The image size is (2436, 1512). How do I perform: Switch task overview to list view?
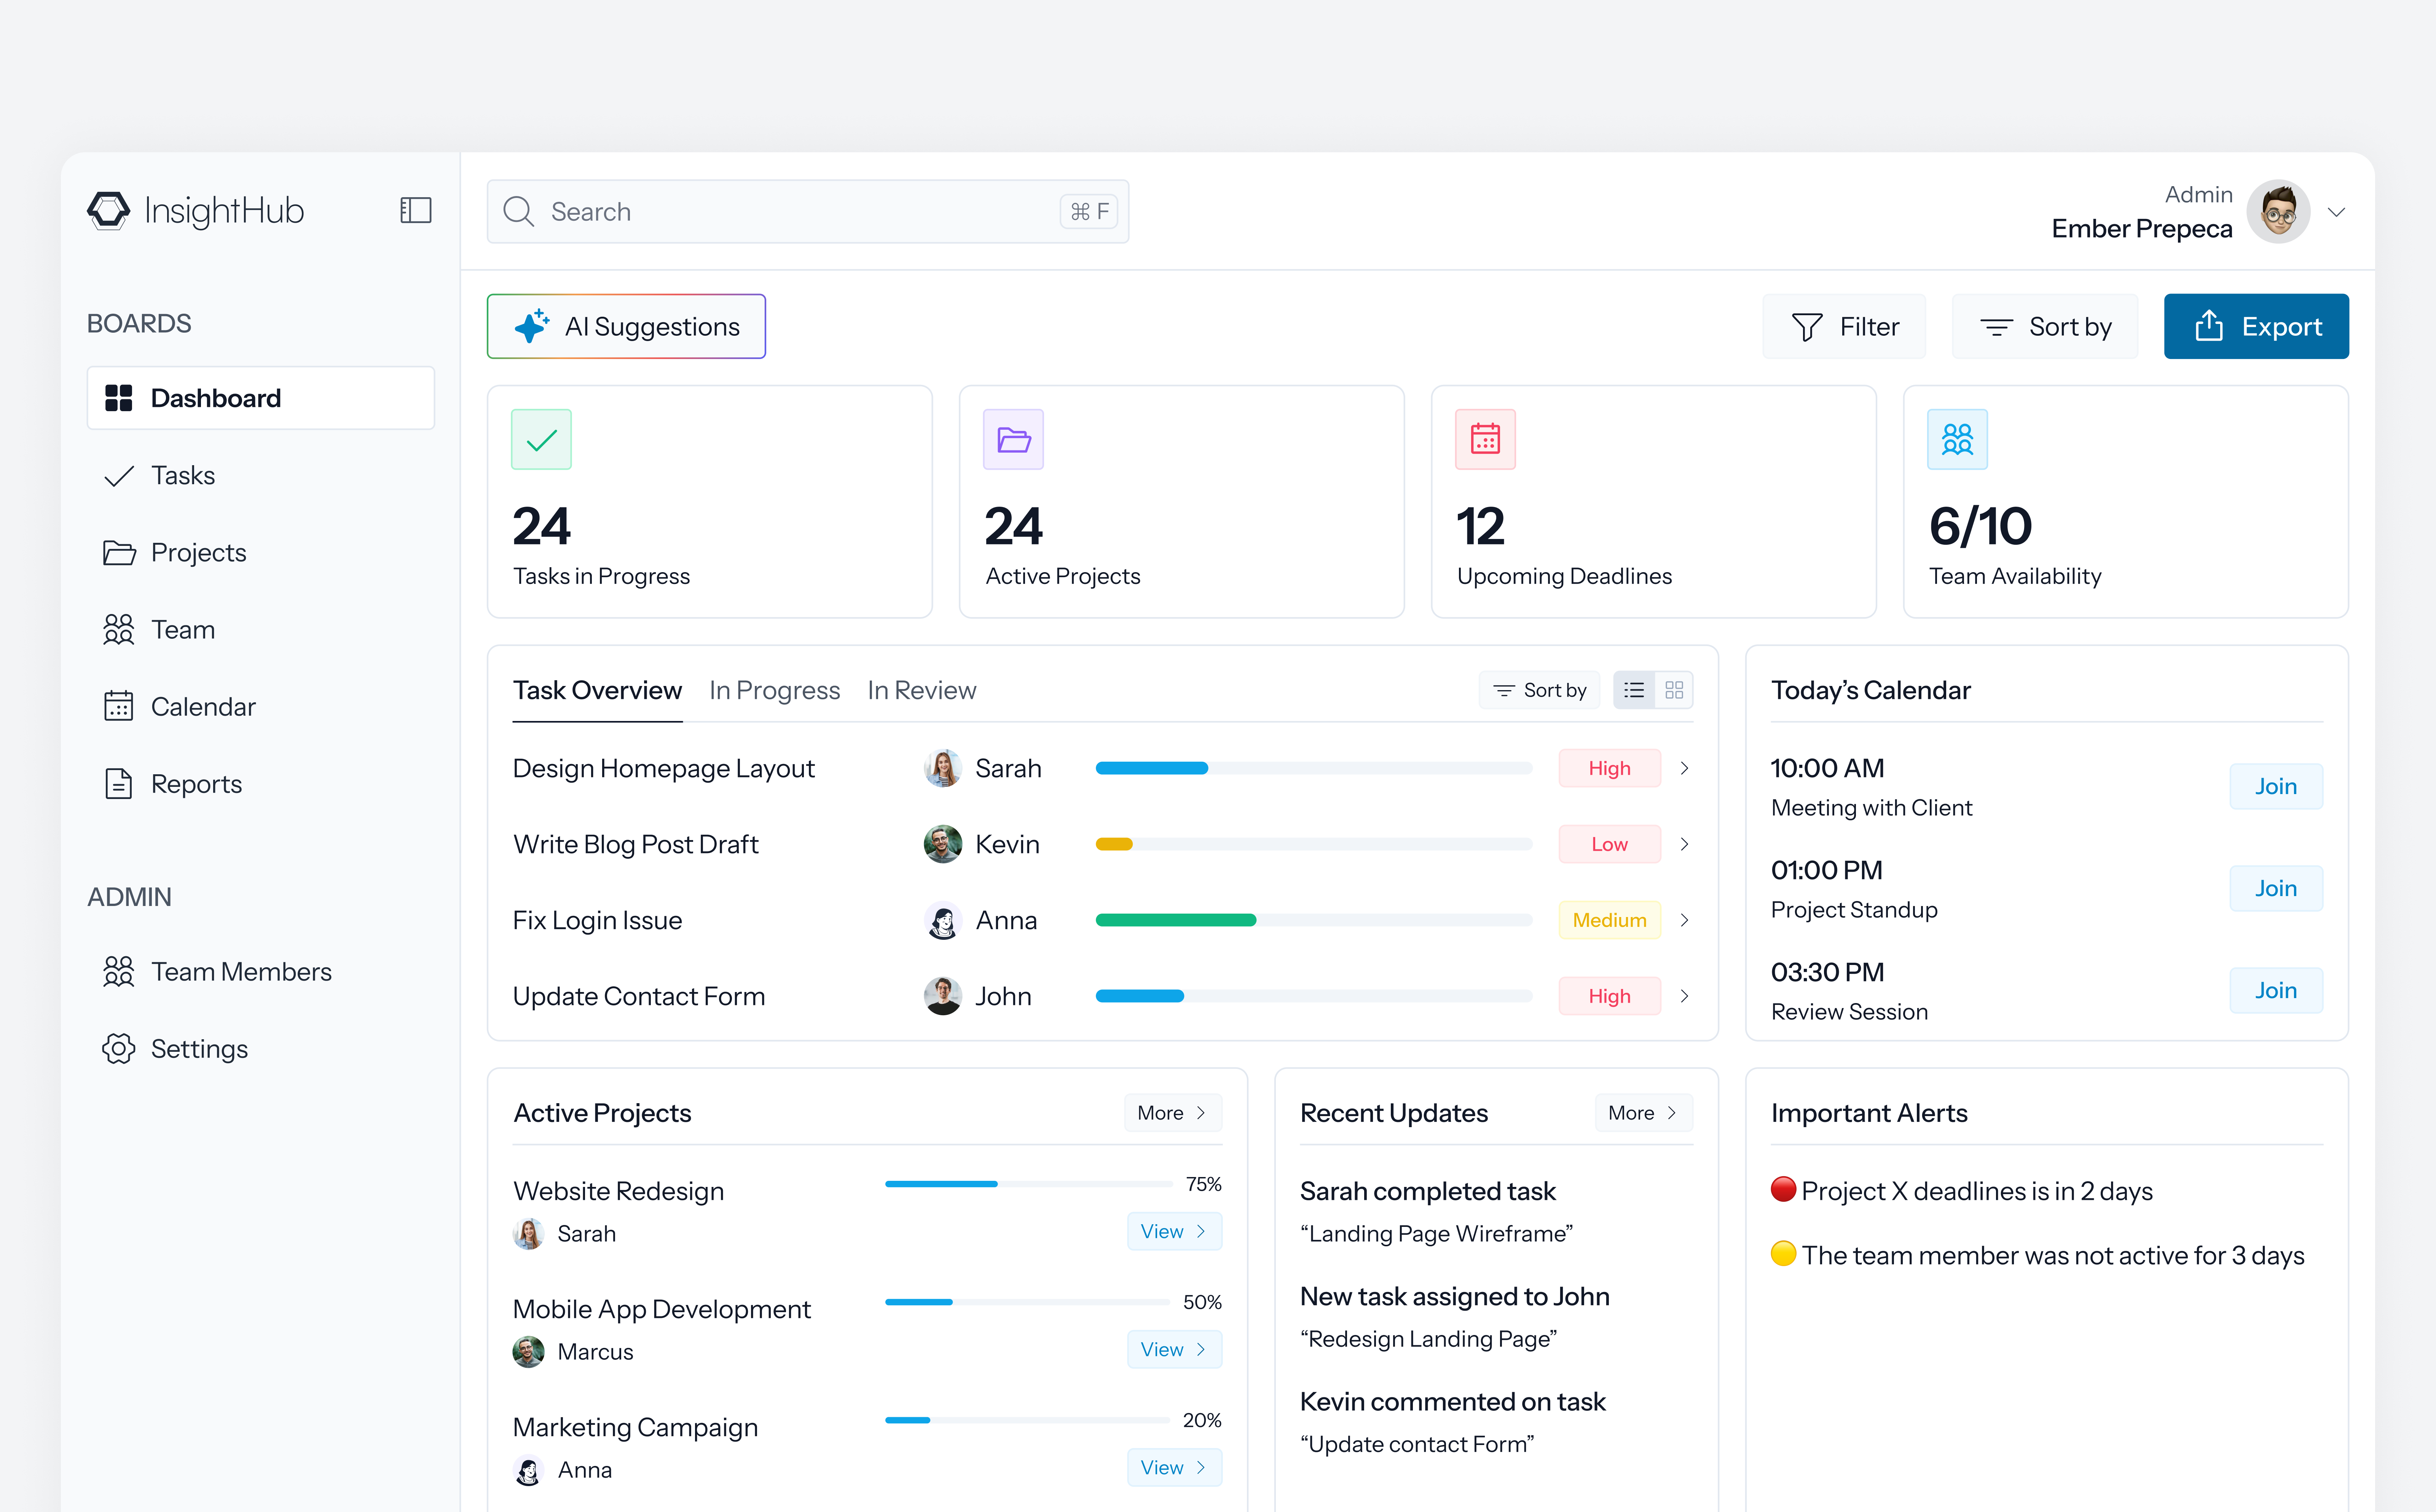pyautogui.click(x=1633, y=690)
